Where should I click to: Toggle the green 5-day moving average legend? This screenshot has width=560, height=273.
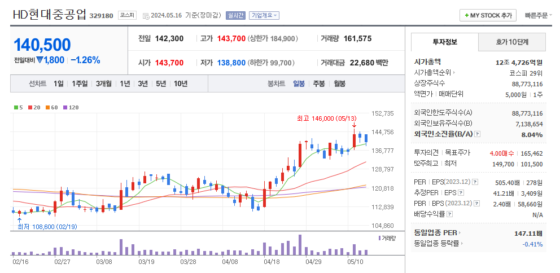click(x=16, y=107)
